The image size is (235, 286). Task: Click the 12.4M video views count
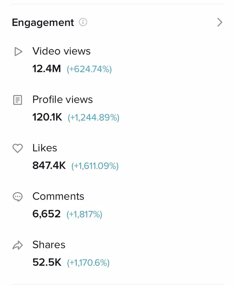pos(47,69)
